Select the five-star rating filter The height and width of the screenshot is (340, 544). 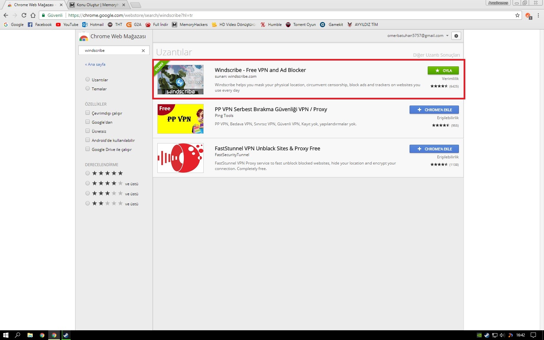(x=87, y=173)
